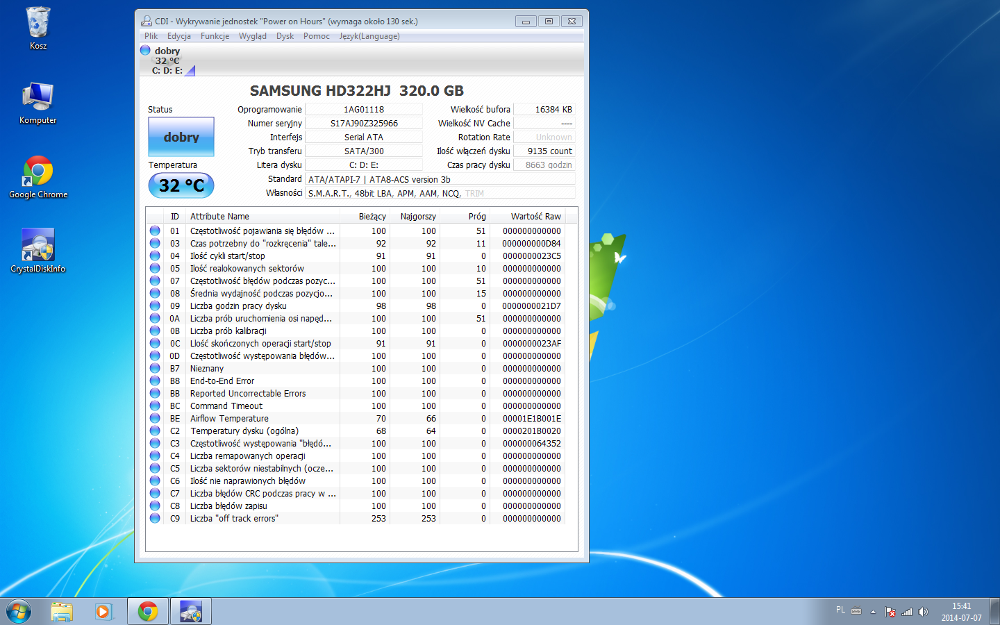
Task: Open the network signal tray icon
Action: pyautogui.click(x=907, y=612)
